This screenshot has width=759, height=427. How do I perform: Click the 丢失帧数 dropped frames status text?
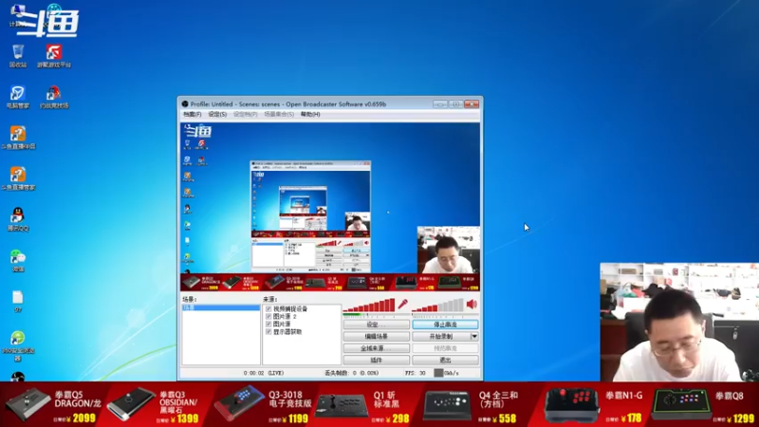(352, 373)
